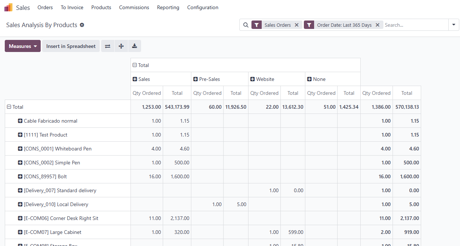
Task: Expand the Pre-Sales column group
Action: [195, 79]
